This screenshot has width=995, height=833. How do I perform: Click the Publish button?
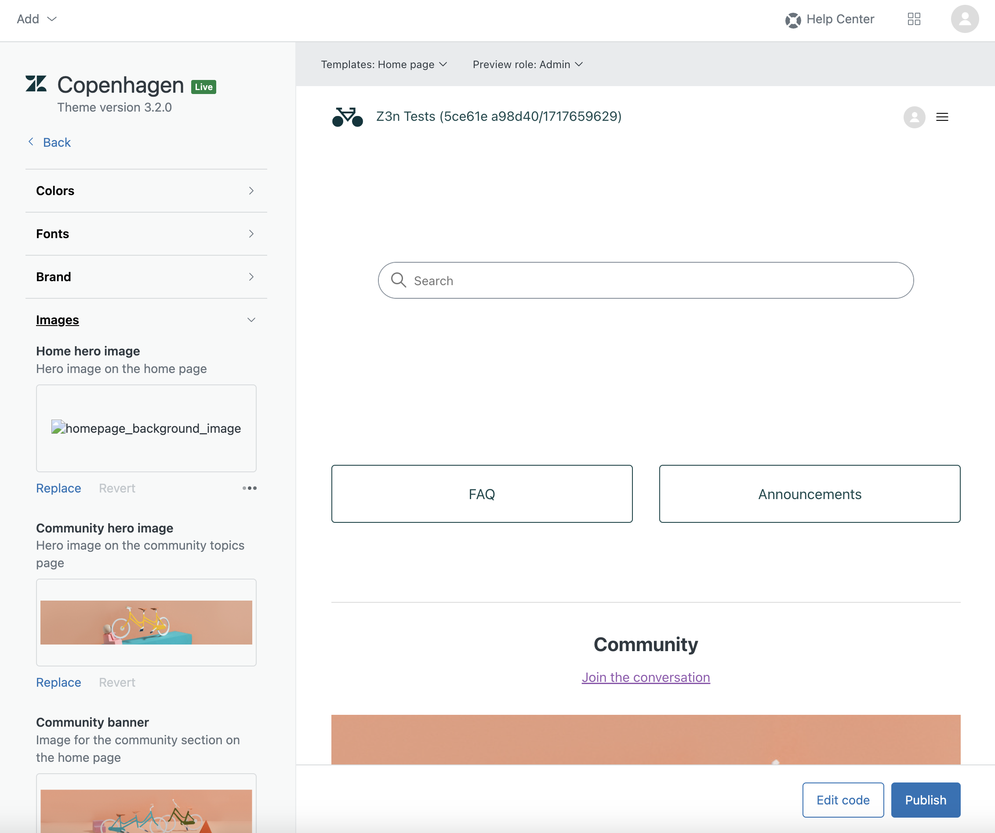tap(925, 800)
